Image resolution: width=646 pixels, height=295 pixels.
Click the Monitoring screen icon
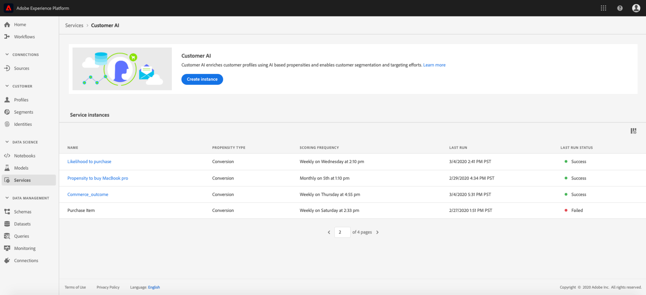7,248
